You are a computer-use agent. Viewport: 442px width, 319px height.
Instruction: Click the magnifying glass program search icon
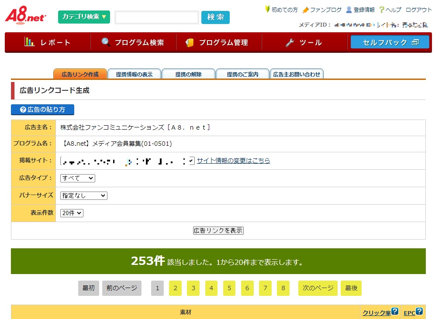[x=106, y=42]
